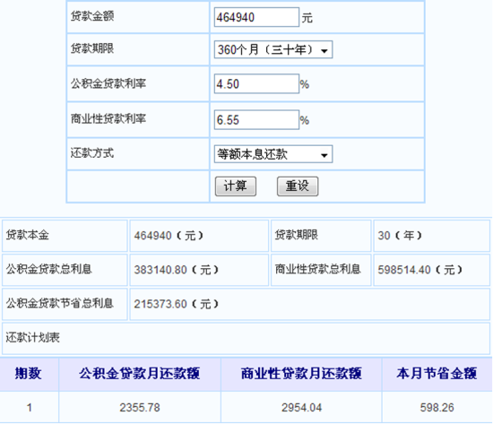The height and width of the screenshot is (424, 493).
Task: Click the 公积金贷款利率 field showing 4.50
Action: tap(256, 83)
